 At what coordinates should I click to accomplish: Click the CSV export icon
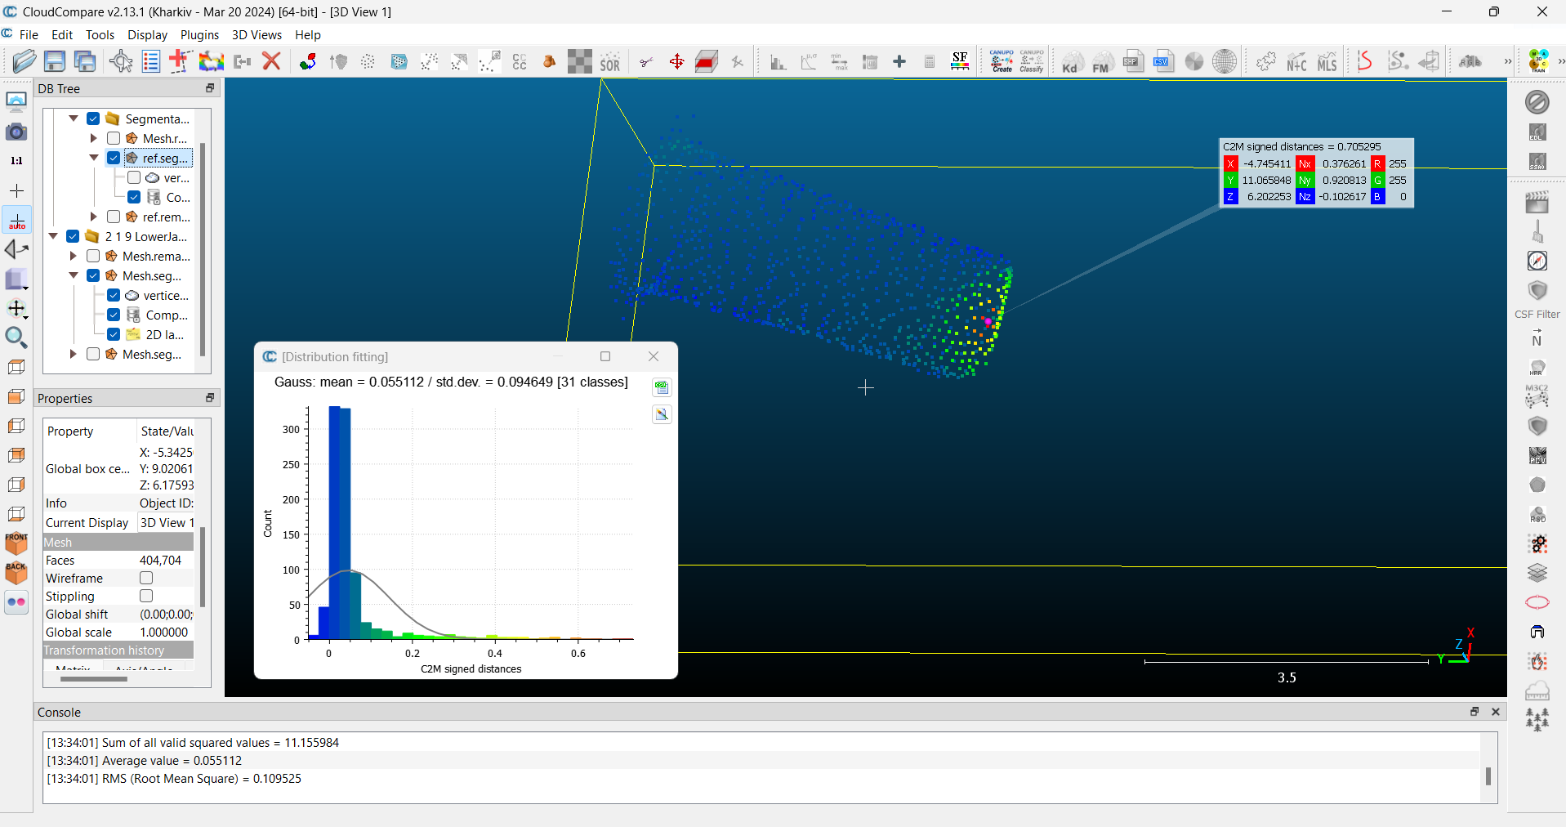(x=1163, y=61)
